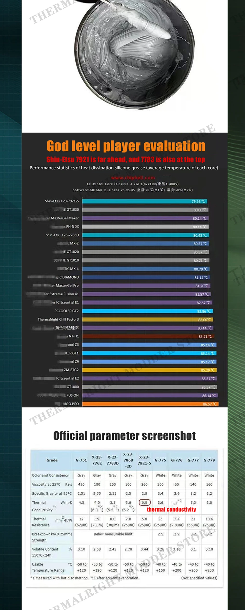Click the G-779 column header
The width and height of the screenshot is (245, 610).
(x=209, y=460)
